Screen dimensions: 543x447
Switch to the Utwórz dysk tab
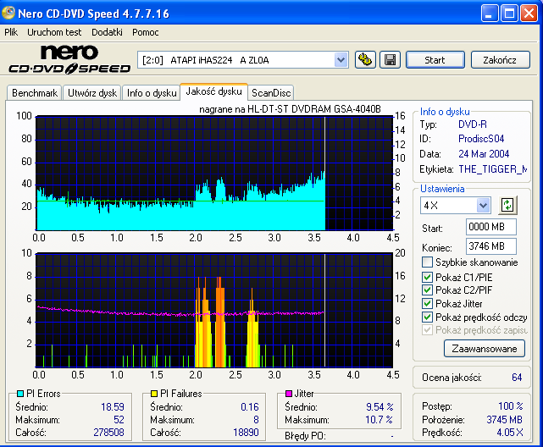coord(92,93)
